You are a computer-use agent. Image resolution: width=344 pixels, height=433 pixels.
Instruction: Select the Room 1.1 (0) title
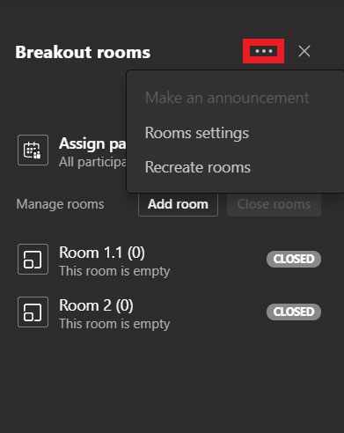coord(102,253)
